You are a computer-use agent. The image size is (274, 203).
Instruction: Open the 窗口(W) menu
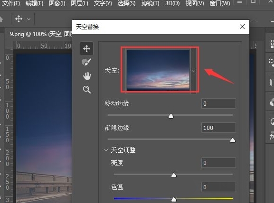click(x=220, y=3)
